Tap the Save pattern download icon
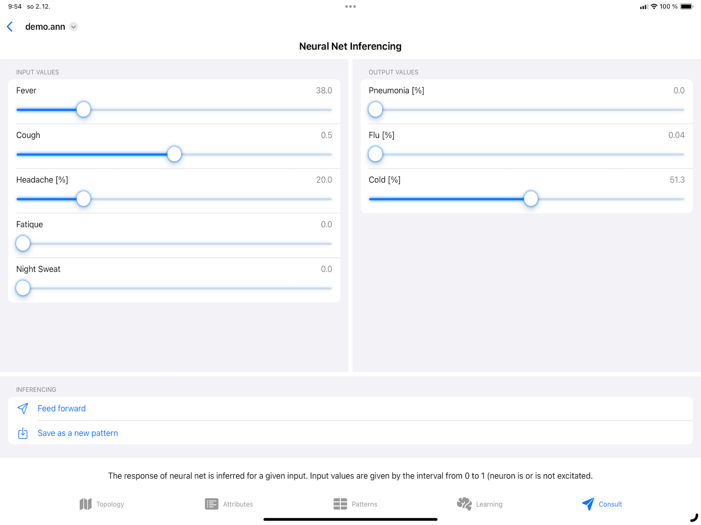This screenshot has width=701, height=525. tap(23, 433)
